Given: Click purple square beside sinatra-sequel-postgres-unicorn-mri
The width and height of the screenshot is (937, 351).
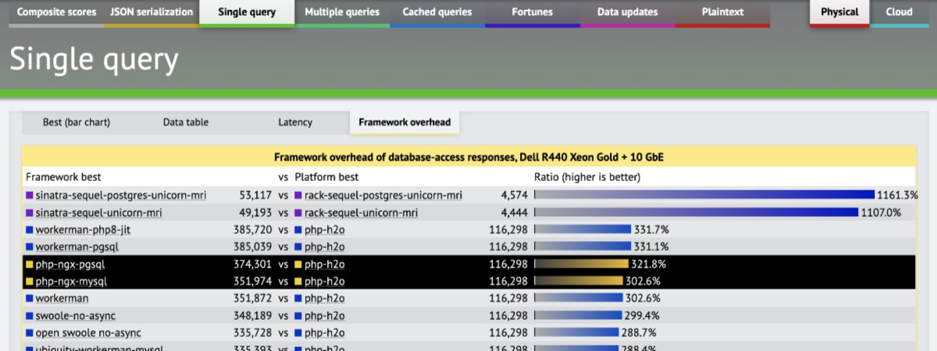Looking at the screenshot, I should coord(30,195).
